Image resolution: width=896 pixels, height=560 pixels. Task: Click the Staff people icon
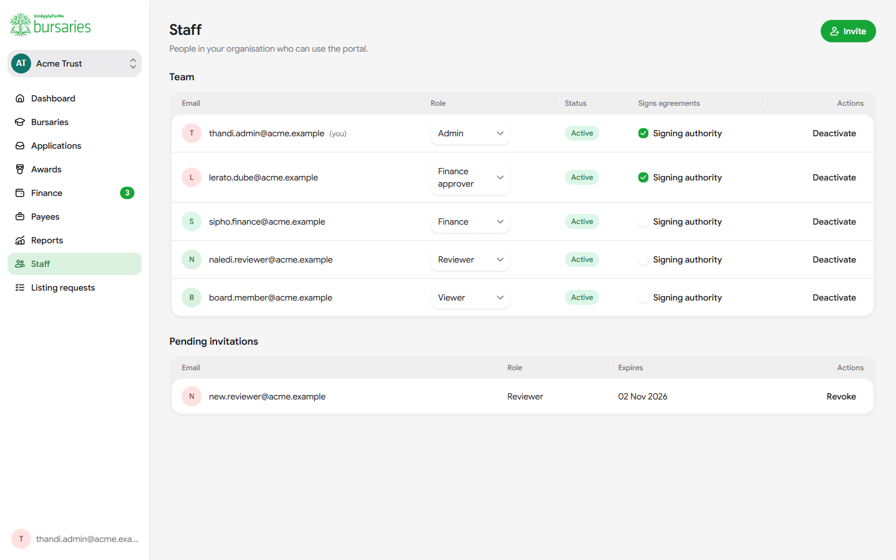tap(20, 264)
